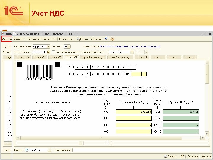Click the Закрыть button

coord(206,156)
